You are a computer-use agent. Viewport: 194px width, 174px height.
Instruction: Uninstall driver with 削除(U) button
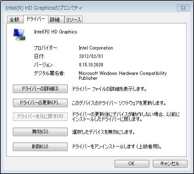coord(40,147)
